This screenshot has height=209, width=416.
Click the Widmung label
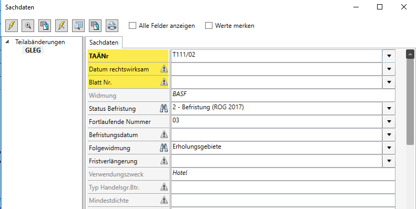click(103, 96)
